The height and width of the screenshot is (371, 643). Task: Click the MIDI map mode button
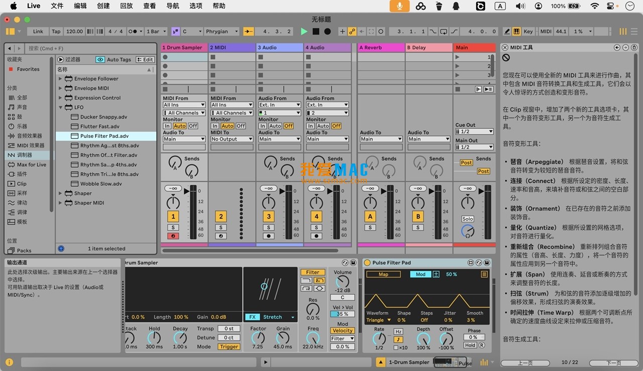(546, 31)
